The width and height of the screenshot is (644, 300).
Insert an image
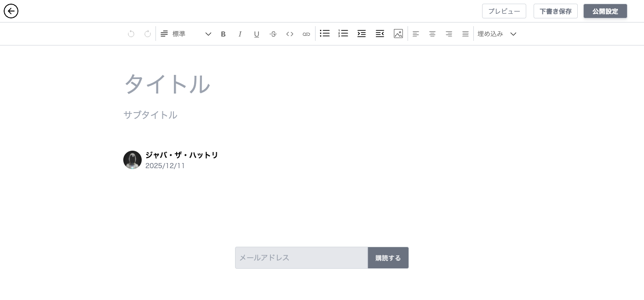pyautogui.click(x=398, y=34)
